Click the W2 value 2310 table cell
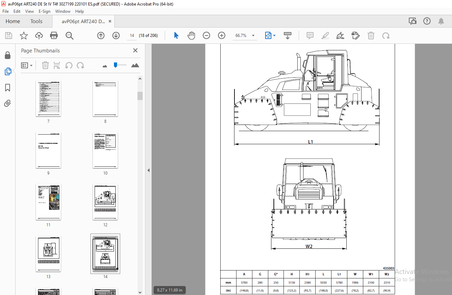This screenshot has height=295, width=452. point(387,282)
